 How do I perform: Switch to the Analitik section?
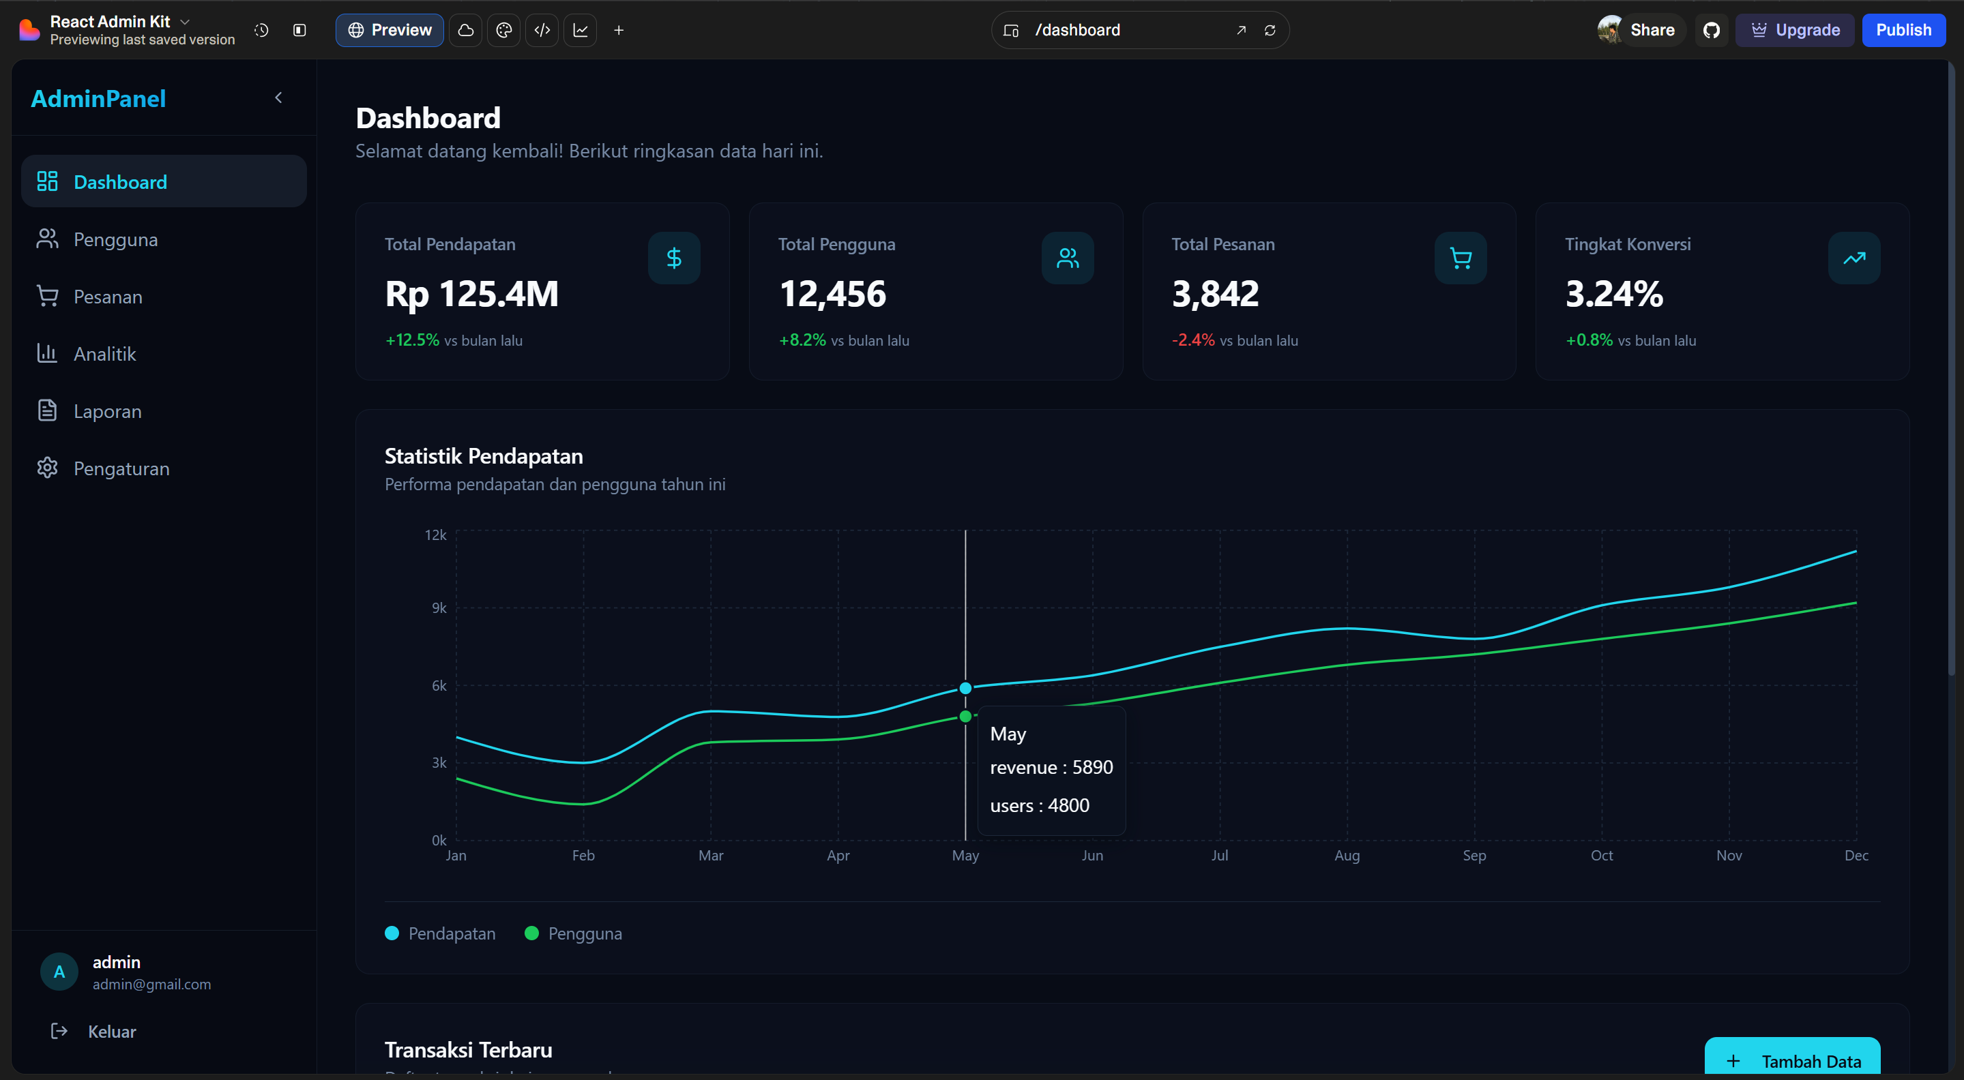click(x=106, y=353)
